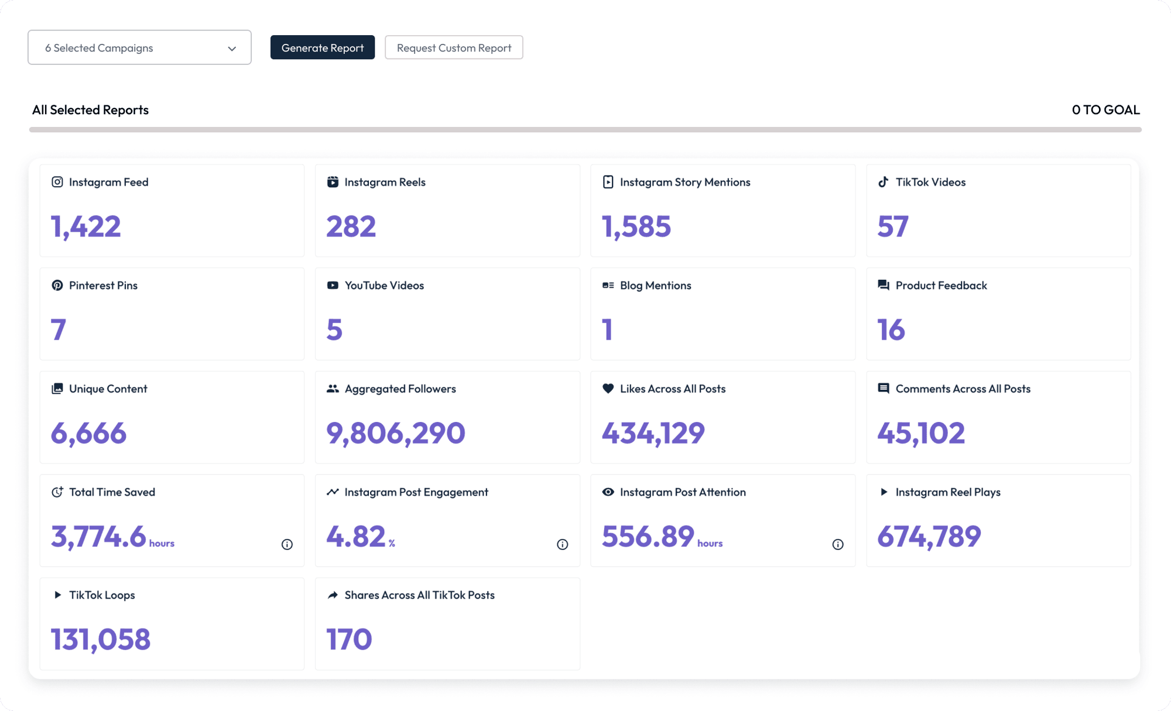Click the Instagram Story Mentions icon
This screenshot has height=711, width=1171.
coord(608,182)
